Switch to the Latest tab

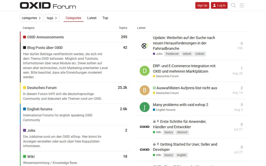(92, 18)
